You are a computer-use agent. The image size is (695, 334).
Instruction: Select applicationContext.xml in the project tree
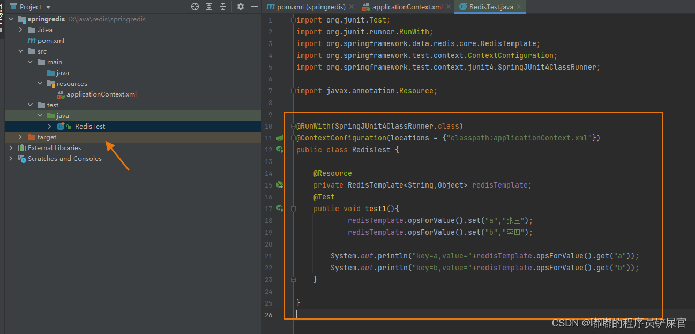(101, 94)
